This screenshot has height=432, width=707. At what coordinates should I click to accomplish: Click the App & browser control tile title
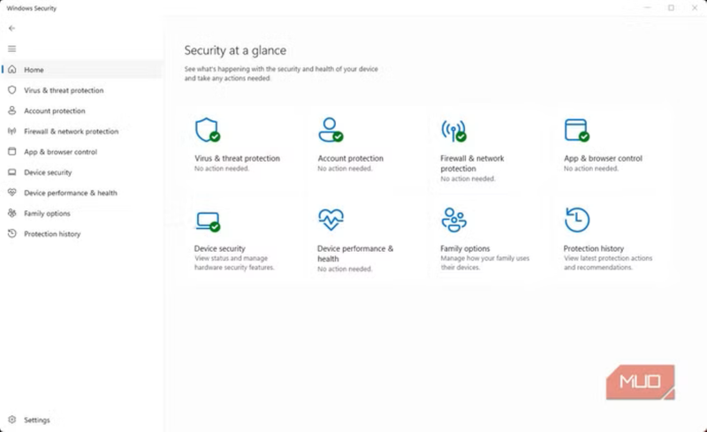(x=603, y=158)
